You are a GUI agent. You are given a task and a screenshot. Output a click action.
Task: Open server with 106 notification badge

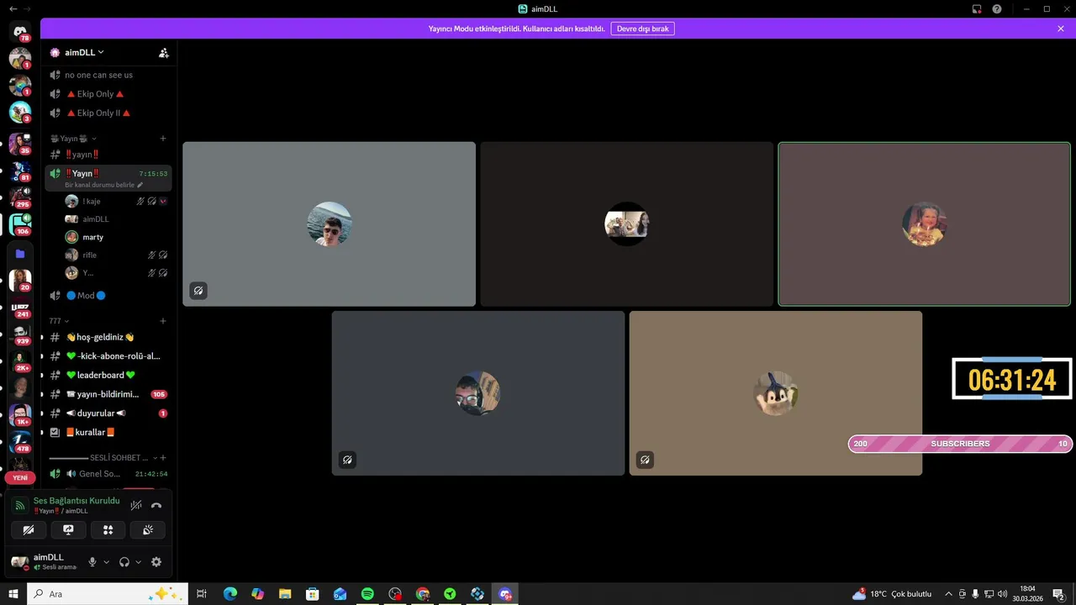pyautogui.click(x=20, y=224)
